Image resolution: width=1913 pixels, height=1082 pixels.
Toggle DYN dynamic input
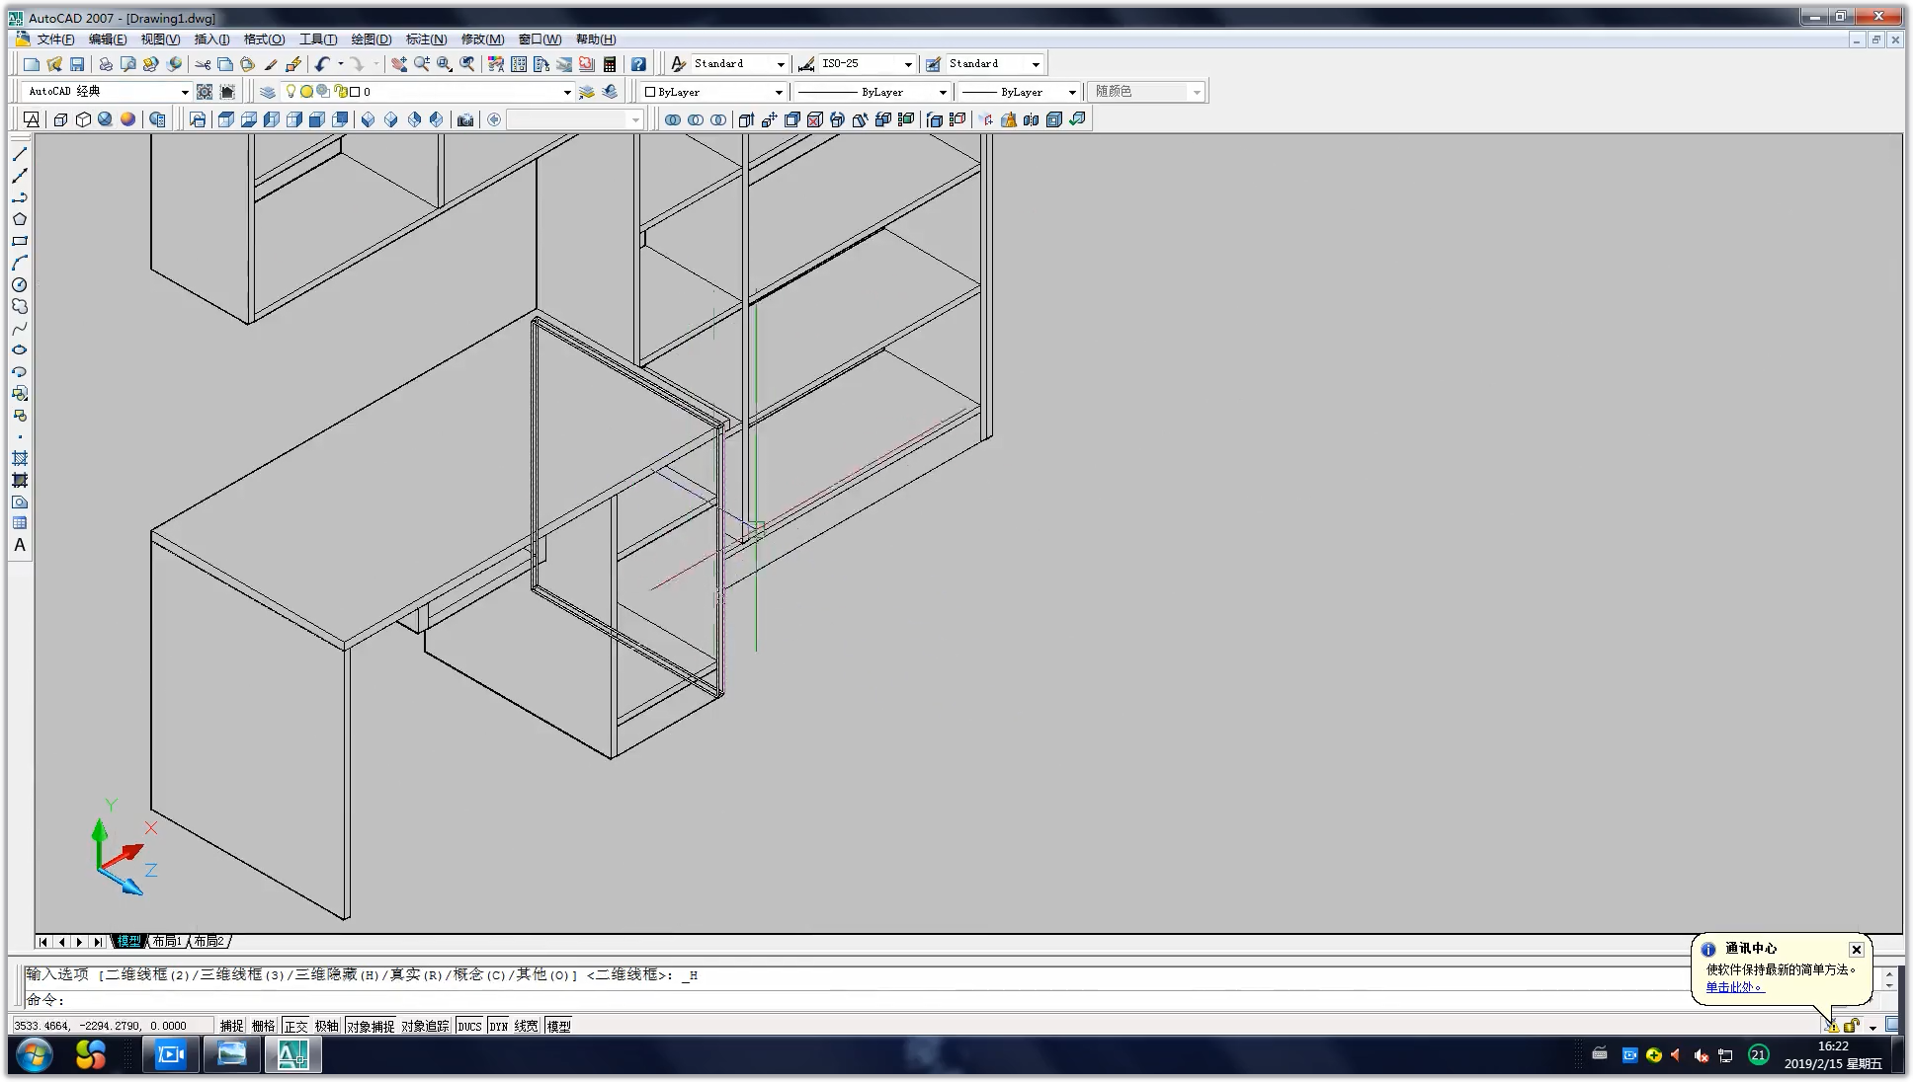point(498,1026)
